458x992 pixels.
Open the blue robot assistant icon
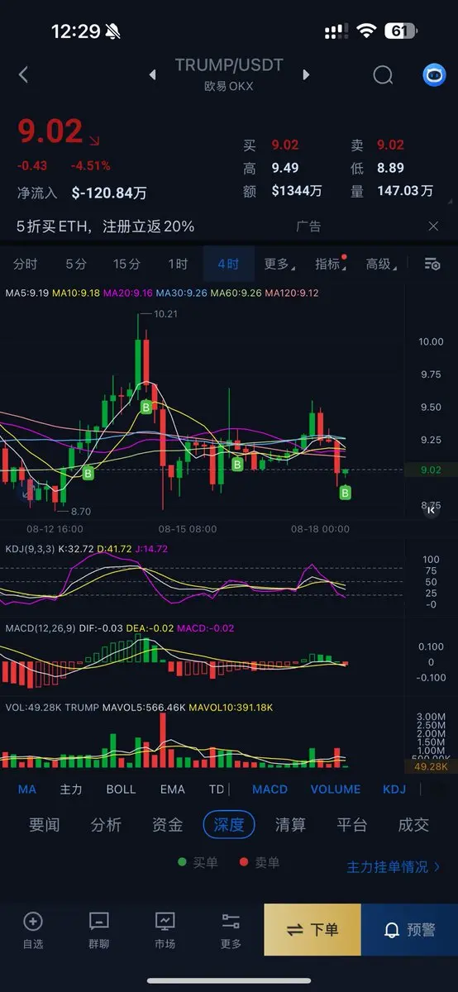pyautogui.click(x=434, y=75)
